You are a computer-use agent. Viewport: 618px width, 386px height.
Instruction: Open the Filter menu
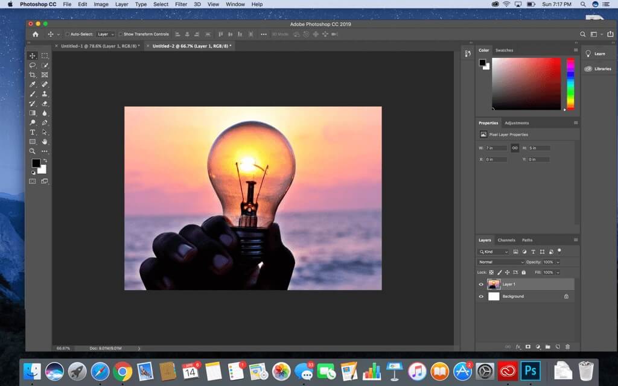point(181,4)
